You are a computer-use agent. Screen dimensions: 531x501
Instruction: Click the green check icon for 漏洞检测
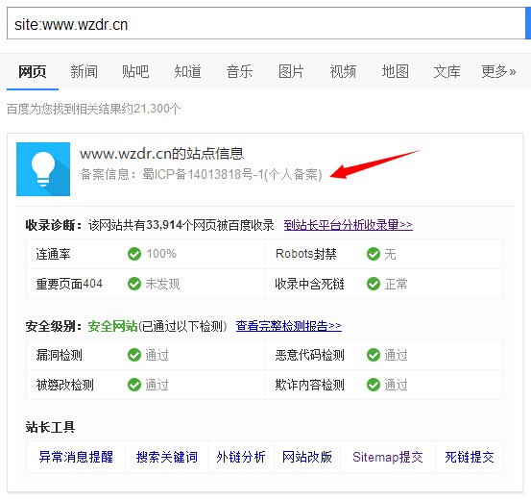pyautogui.click(x=134, y=355)
